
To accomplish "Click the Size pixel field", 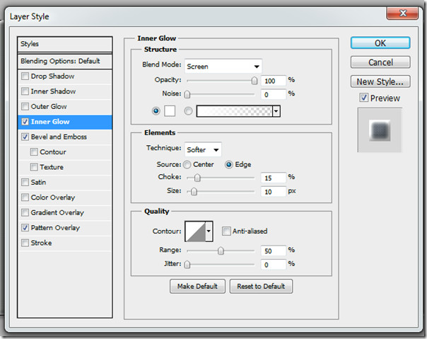I will click(x=274, y=192).
